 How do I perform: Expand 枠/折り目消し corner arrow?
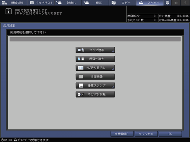(x=113, y=69)
